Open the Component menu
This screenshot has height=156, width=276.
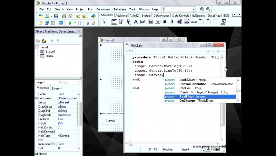103,9
